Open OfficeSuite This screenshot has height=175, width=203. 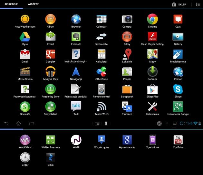pos(101,72)
